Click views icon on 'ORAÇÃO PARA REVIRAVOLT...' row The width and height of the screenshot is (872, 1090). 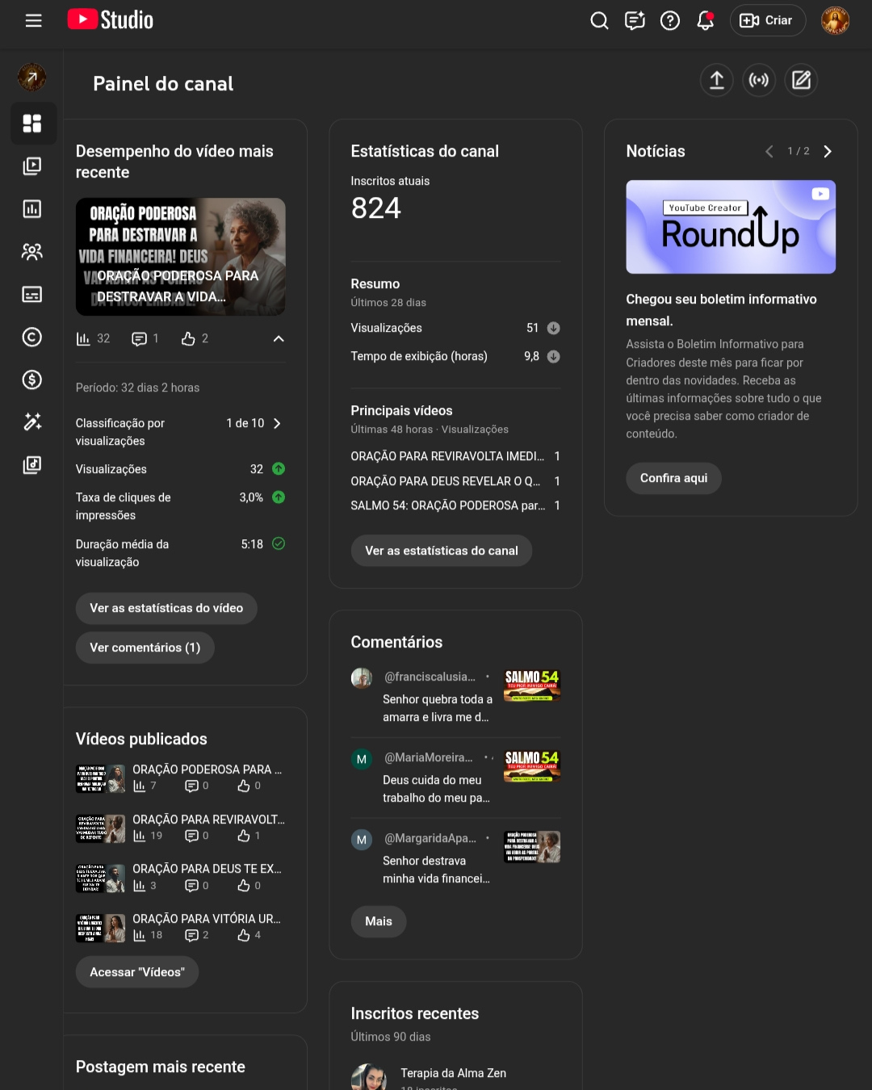[140, 836]
